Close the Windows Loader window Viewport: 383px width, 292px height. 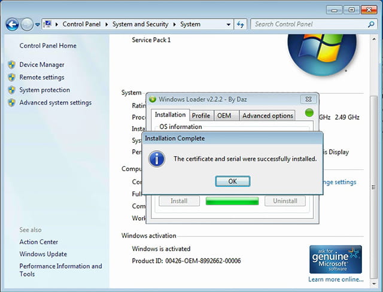click(308, 99)
